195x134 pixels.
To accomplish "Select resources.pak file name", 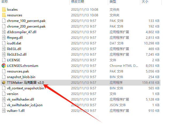I will coord(18,71).
